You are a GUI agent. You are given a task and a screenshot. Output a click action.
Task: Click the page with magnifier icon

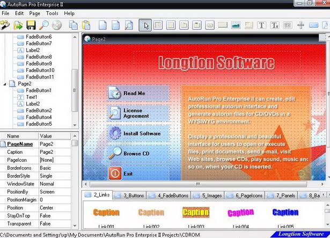click(x=129, y=25)
